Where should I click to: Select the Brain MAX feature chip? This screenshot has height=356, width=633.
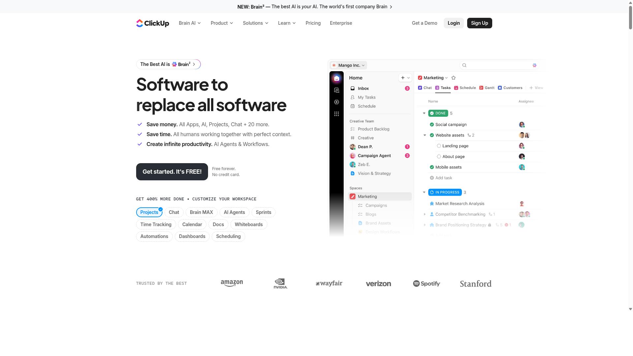(x=201, y=212)
